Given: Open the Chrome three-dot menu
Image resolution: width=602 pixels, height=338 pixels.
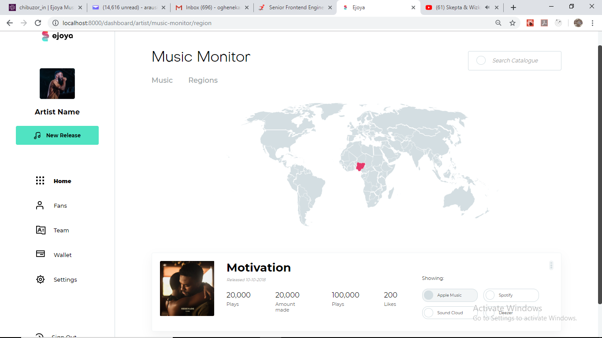Looking at the screenshot, I should [592, 23].
